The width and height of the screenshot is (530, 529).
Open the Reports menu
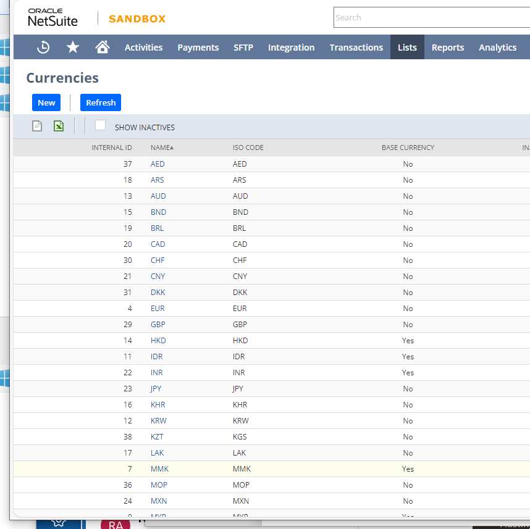[448, 48]
